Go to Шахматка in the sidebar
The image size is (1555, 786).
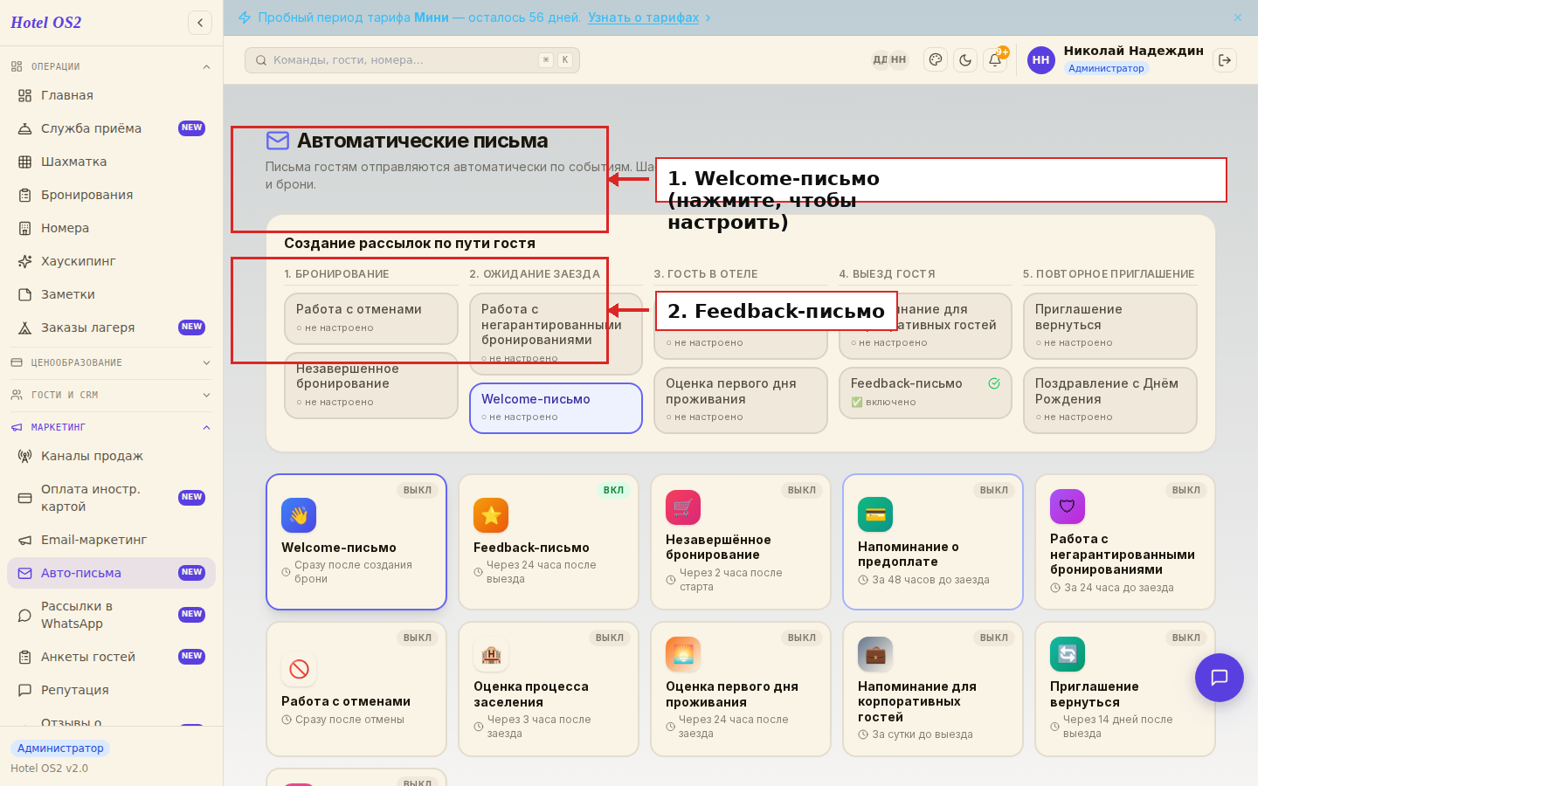[x=111, y=162]
